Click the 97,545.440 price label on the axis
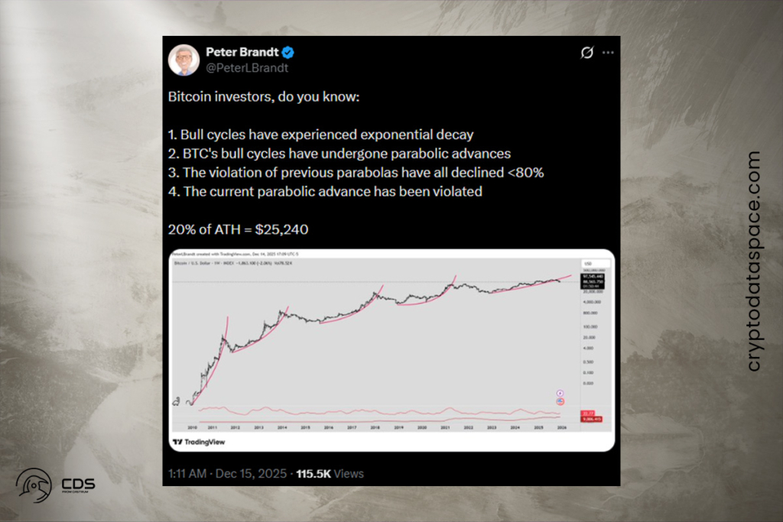783x522 pixels. tap(593, 277)
